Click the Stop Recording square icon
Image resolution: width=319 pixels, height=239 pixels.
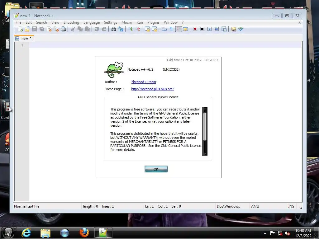pyautogui.click(x=202, y=29)
